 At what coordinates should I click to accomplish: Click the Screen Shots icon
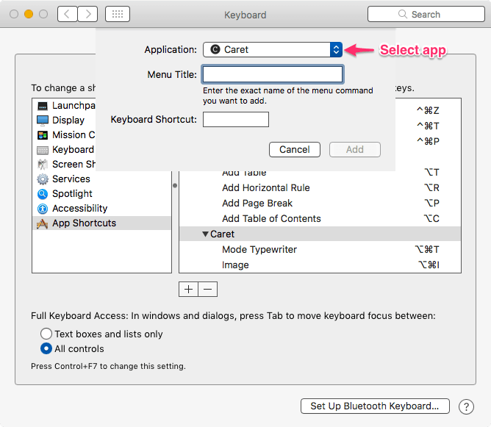tap(43, 165)
